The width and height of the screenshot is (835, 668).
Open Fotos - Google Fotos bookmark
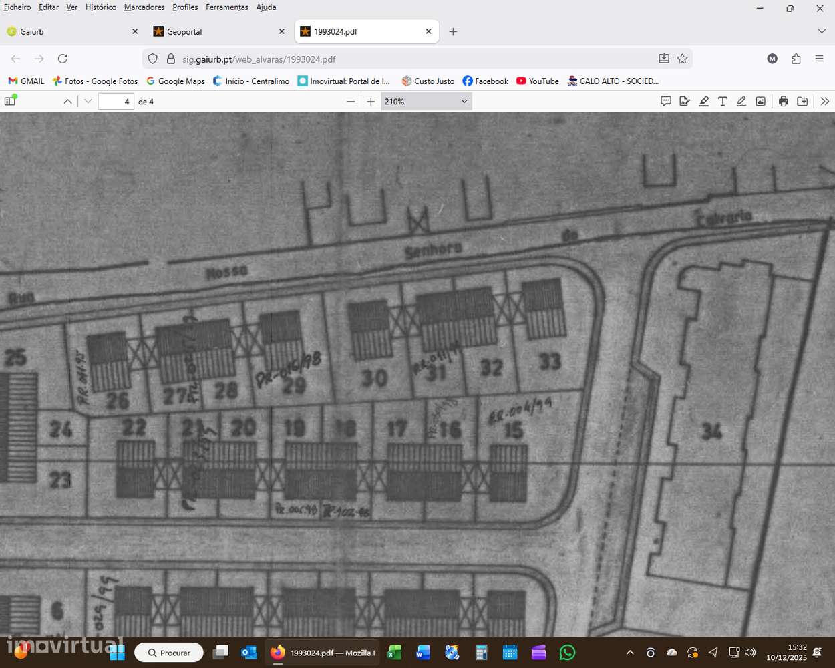click(x=95, y=81)
